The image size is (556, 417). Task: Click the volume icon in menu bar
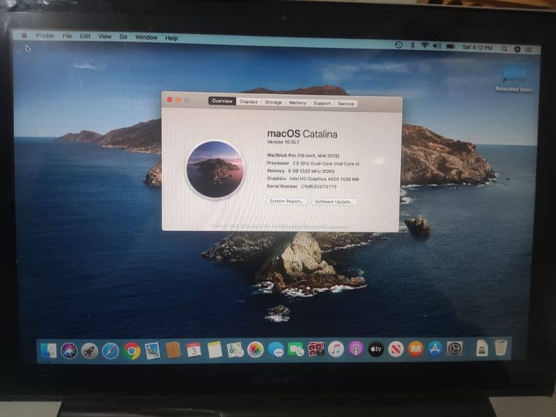point(436,46)
